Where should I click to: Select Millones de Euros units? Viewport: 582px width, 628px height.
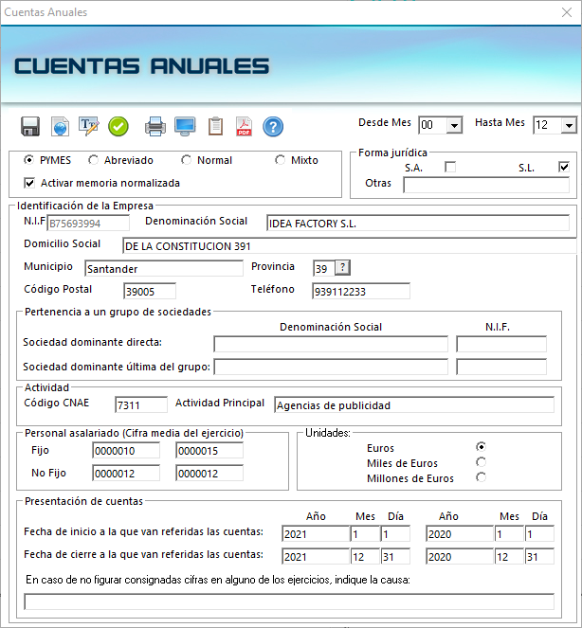(481, 477)
